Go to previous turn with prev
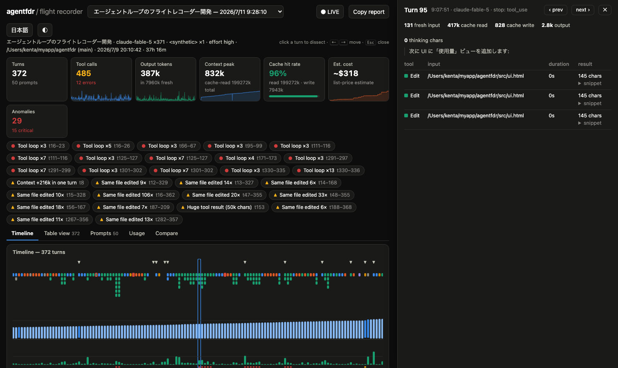The width and height of the screenshot is (618, 368). [x=555, y=10]
